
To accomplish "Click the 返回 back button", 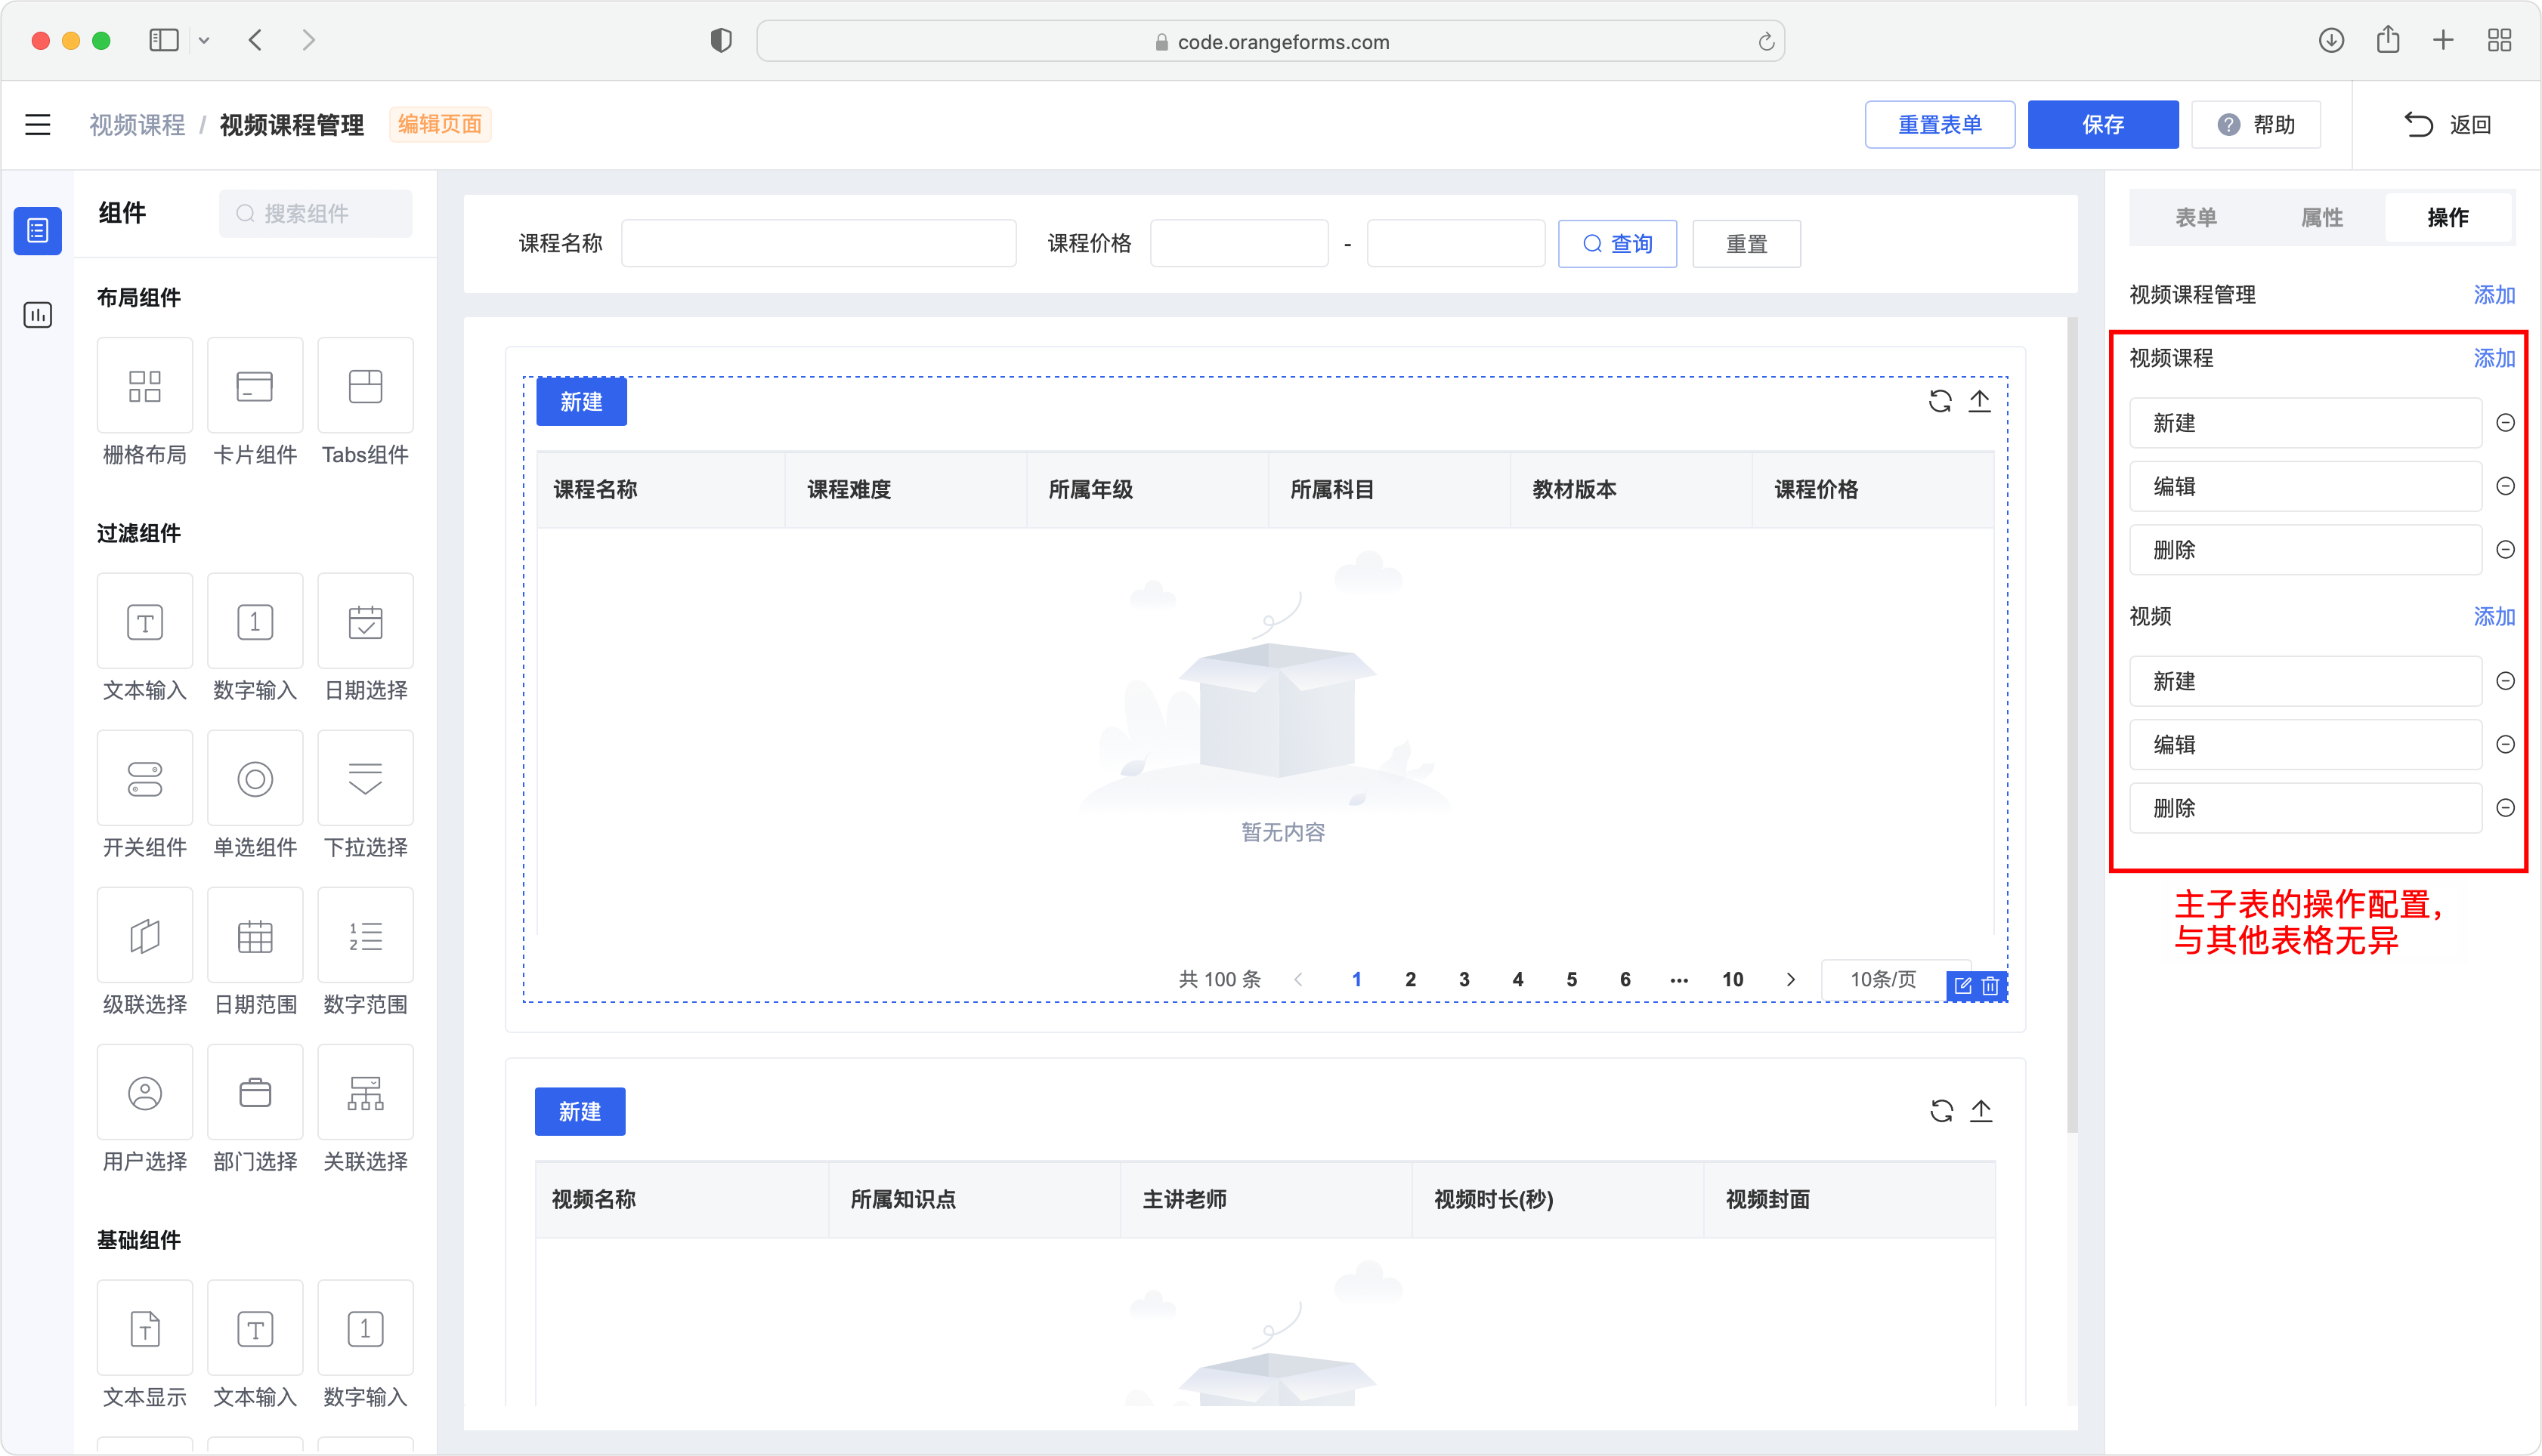I will (x=2447, y=125).
